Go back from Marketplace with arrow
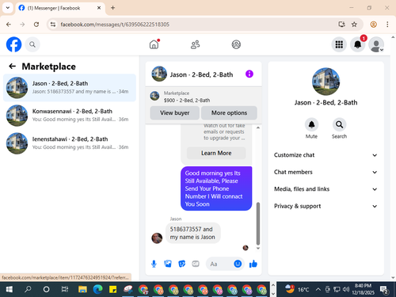 pyautogui.click(x=13, y=67)
